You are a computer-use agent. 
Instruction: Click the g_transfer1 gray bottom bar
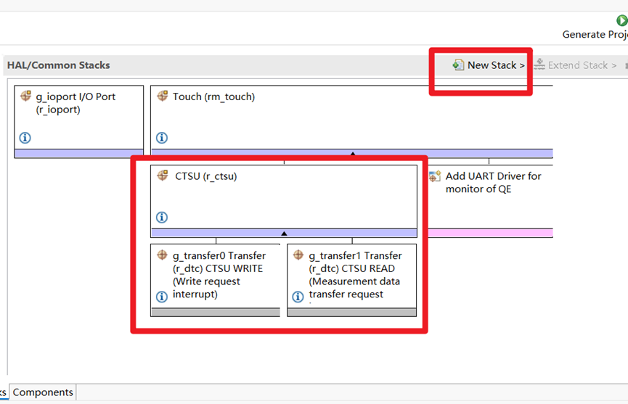coord(351,312)
